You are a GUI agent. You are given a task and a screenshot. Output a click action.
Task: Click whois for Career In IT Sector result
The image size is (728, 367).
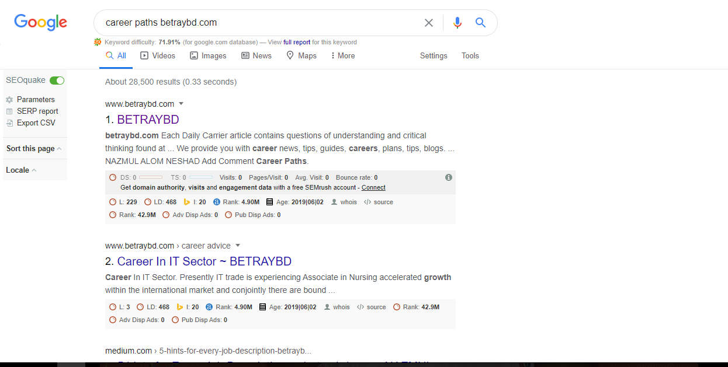click(x=337, y=307)
